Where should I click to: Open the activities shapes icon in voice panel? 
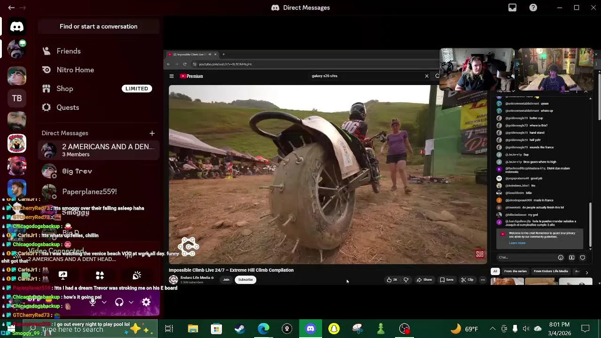point(100,276)
